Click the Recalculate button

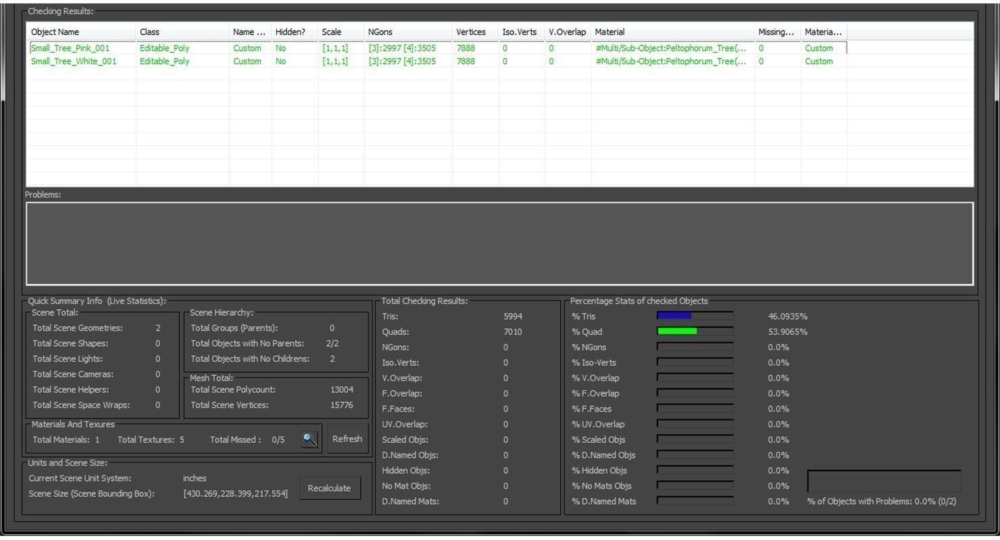coord(329,488)
